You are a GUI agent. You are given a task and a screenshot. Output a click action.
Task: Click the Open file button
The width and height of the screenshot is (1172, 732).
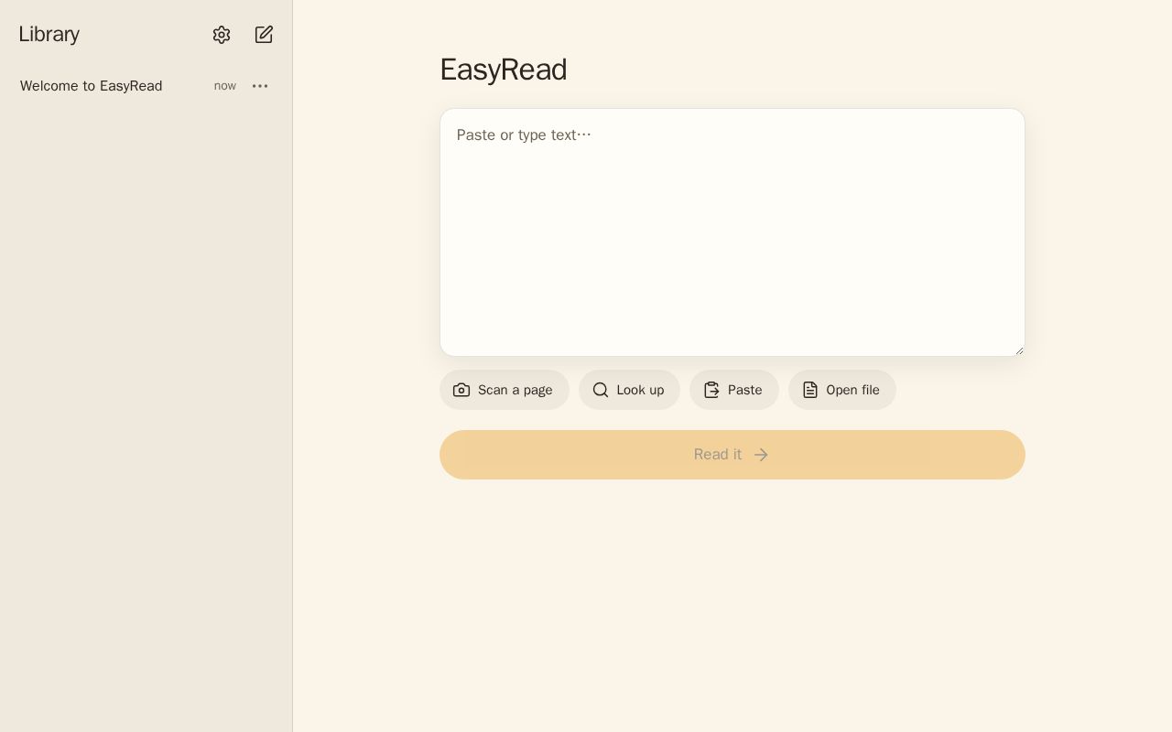click(842, 390)
